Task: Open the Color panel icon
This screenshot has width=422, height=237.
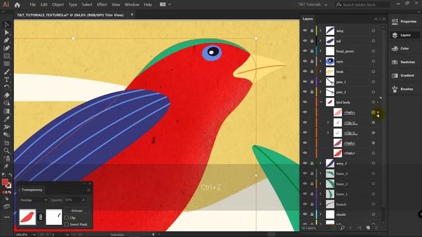Action: coord(395,49)
